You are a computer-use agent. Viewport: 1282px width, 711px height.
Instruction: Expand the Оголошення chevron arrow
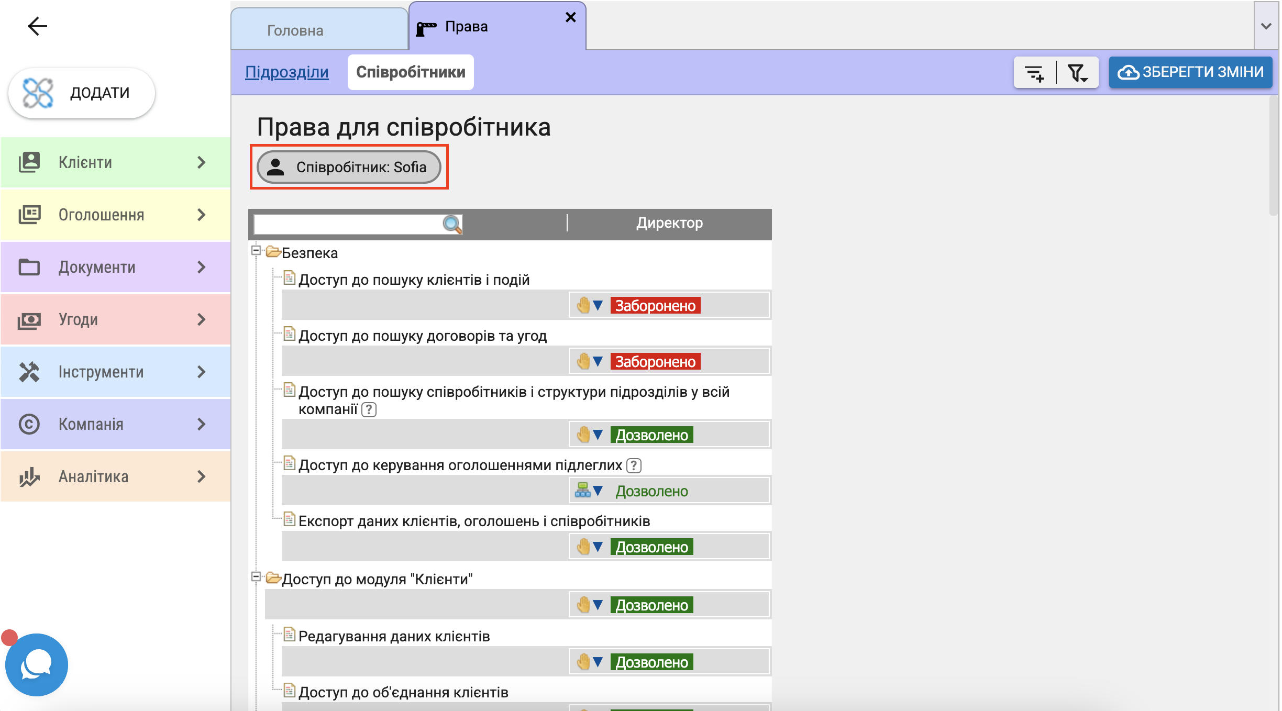click(x=202, y=215)
